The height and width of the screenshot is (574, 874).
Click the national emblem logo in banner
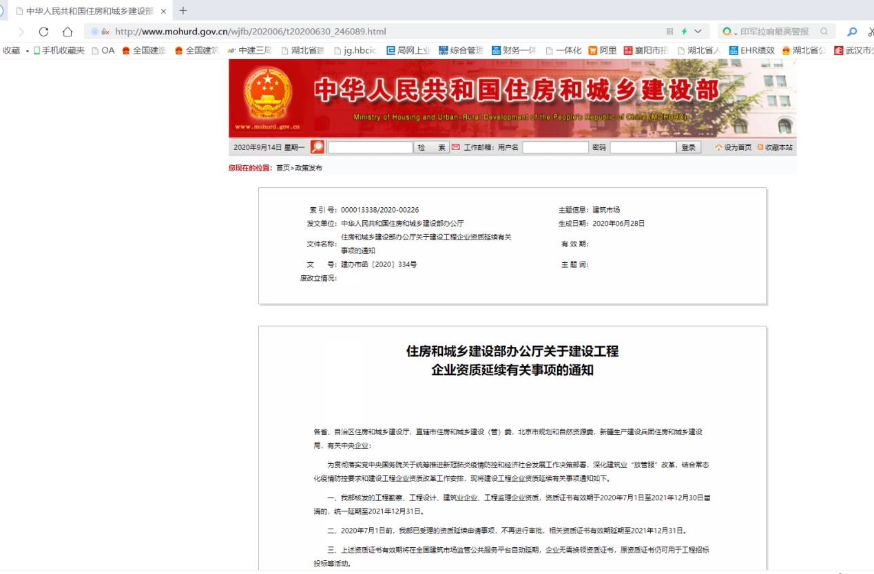click(x=267, y=94)
